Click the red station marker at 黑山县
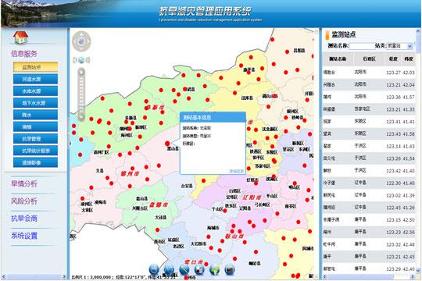This screenshot has height=281, width=422. coord(167,144)
